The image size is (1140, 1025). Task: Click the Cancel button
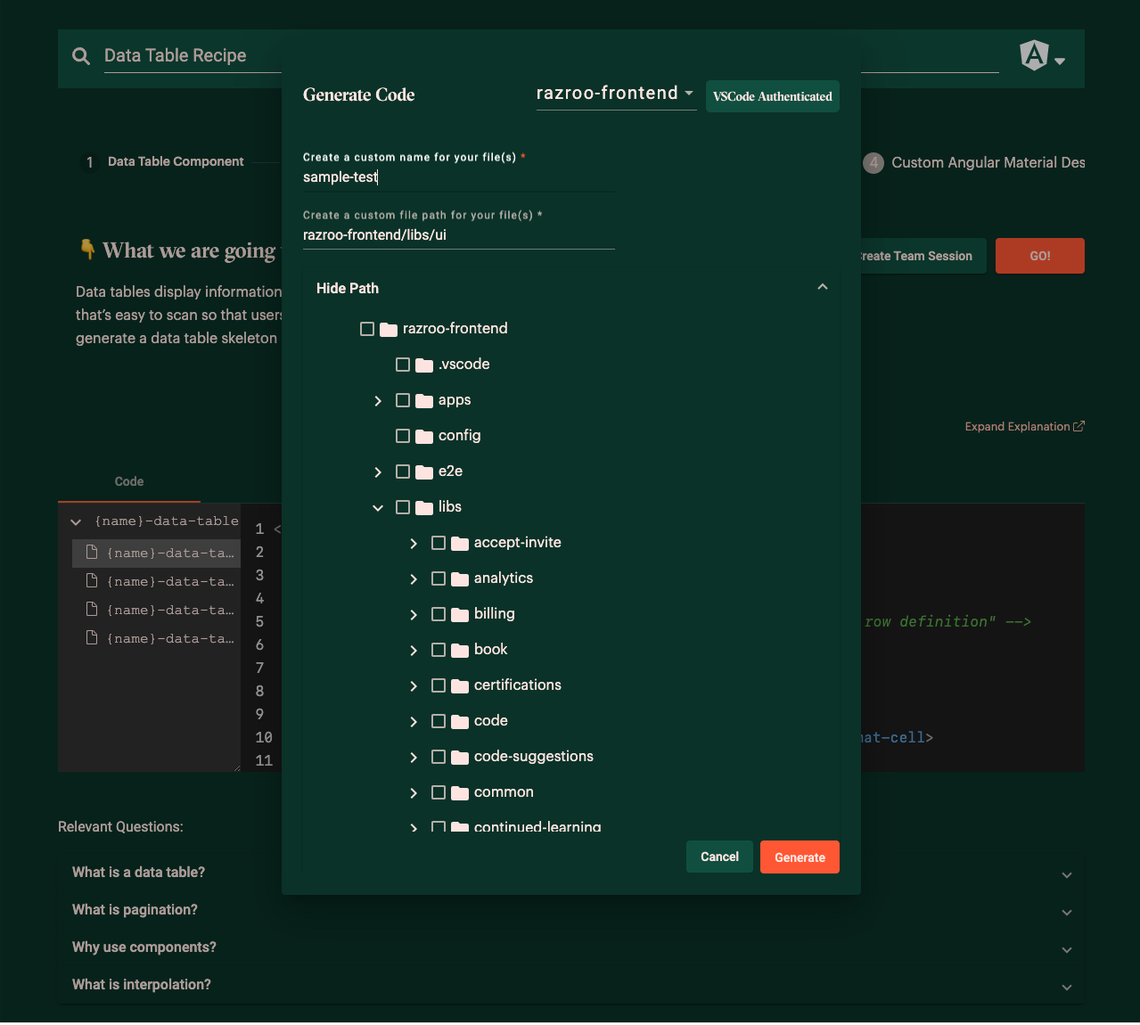pyautogui.click(x=719, y=857)
